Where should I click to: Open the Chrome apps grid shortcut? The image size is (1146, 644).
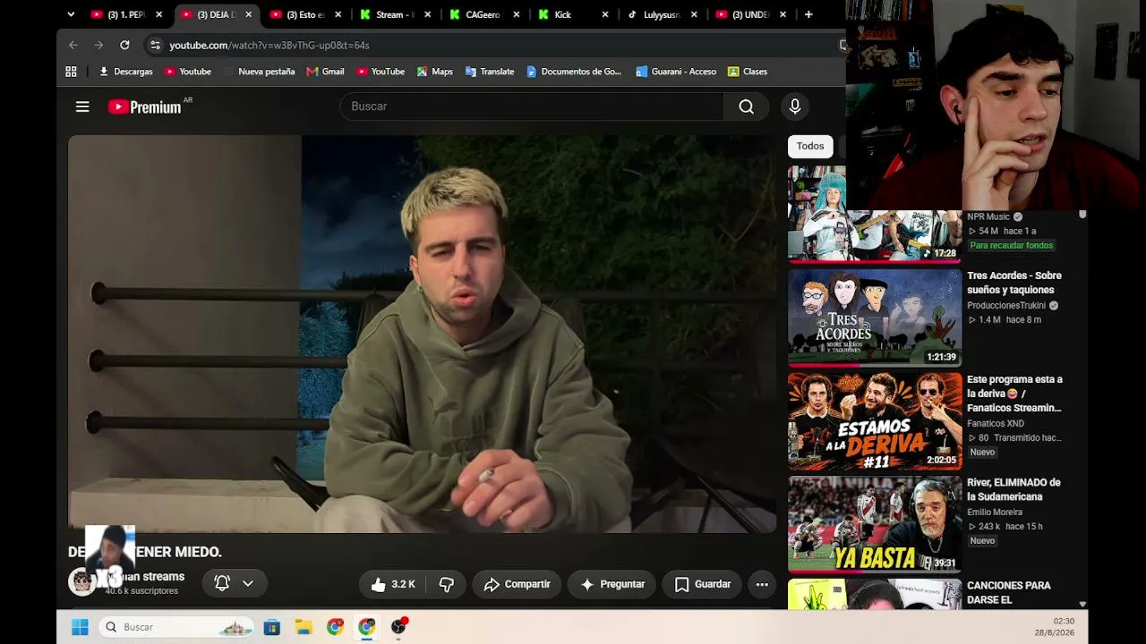coord(71,72)
